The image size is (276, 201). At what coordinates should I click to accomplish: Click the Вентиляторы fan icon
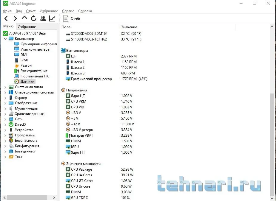click(x=63, y=50)
